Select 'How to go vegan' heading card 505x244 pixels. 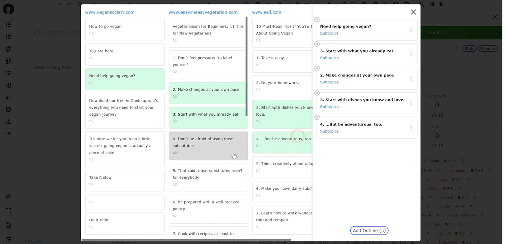click(125, 30)
